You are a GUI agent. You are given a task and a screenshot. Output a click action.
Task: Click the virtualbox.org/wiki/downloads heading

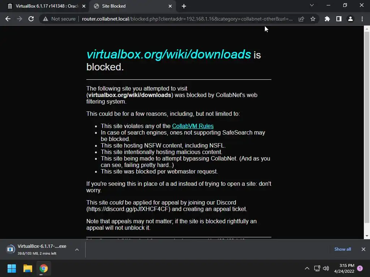pyautogui.click(x=169, y=54)
